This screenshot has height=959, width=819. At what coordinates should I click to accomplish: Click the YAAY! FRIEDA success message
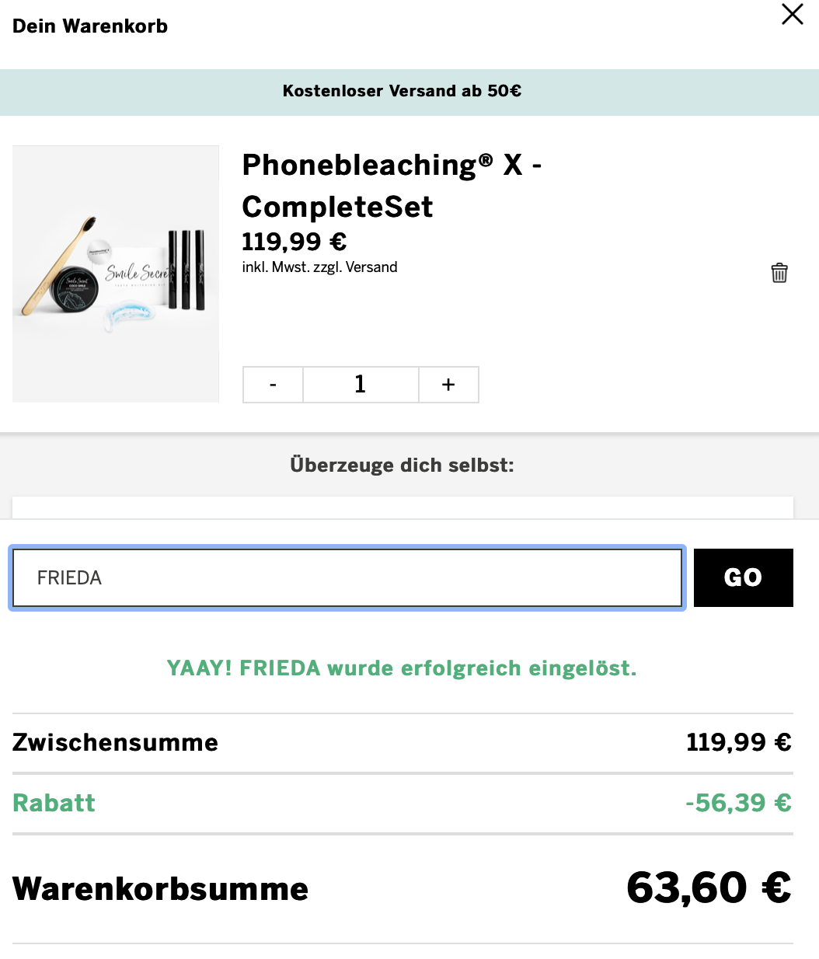click(402, 668)
